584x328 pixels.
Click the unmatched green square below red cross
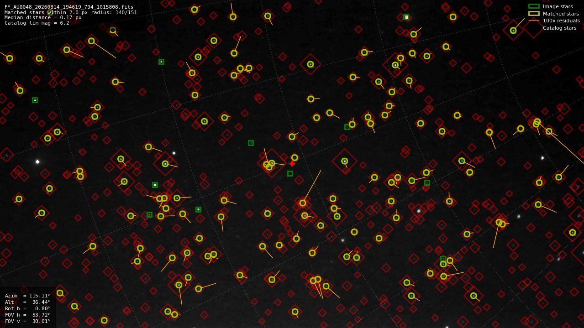pos(290,173)
